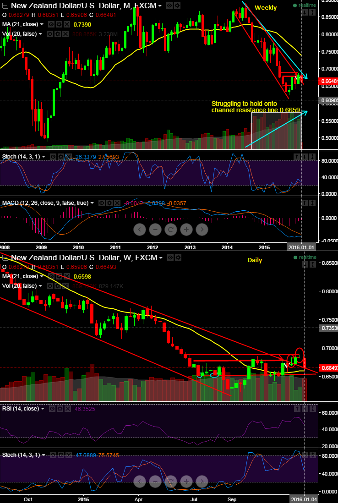
Task: Zoom out upper chart with minus button
Action: click(155, 230)
